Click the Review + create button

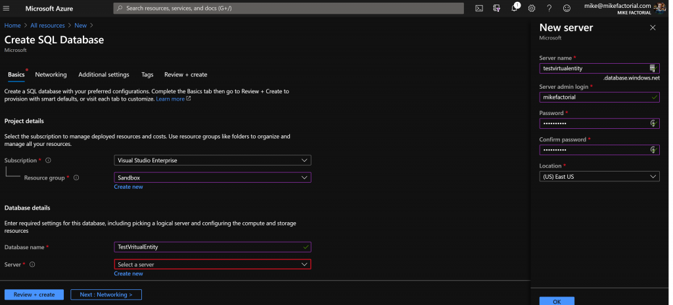(34, 294)
